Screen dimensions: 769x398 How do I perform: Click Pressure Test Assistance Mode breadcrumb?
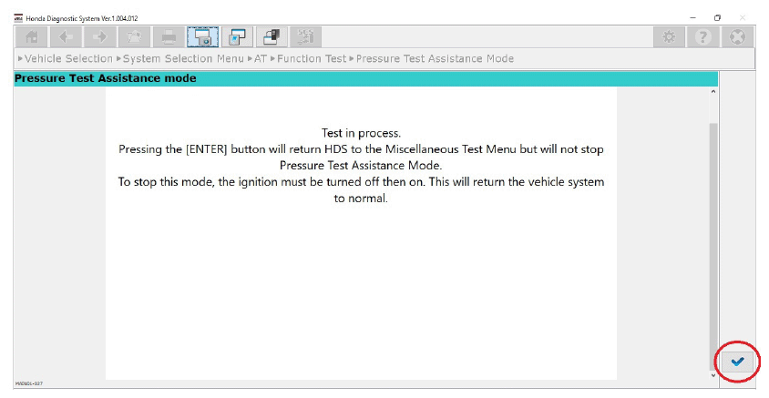click(x=435, y=58)
